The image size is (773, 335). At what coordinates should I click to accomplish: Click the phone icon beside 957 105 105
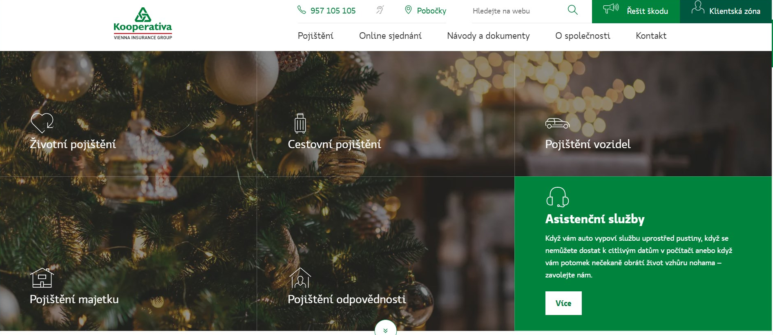point(302,10)
